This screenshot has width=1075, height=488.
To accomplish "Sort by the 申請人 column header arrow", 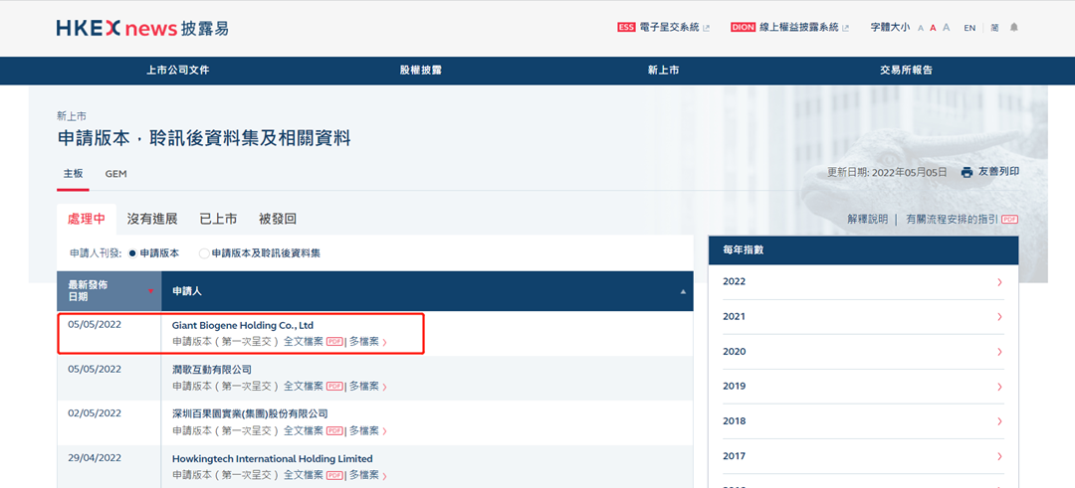I will click(682, 291).
